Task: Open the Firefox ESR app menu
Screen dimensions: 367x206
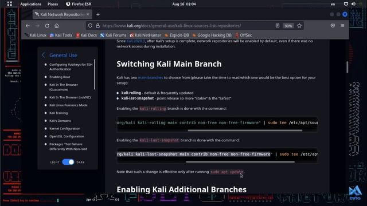Action: [x=79, y=4]
